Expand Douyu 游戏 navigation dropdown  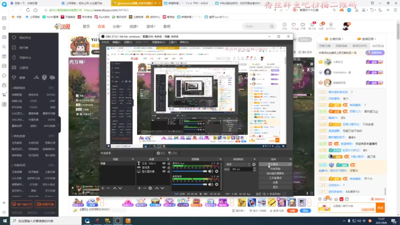coord(151,26)
